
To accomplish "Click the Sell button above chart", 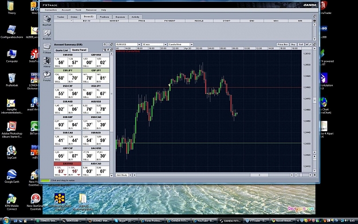I will pos(301,44).
